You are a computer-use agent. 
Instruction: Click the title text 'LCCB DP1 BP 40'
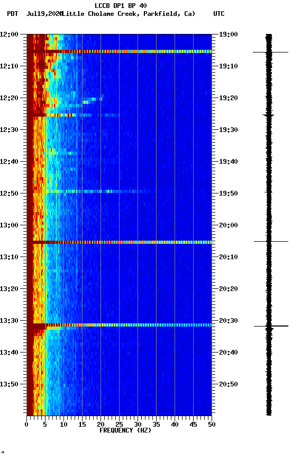121,5
